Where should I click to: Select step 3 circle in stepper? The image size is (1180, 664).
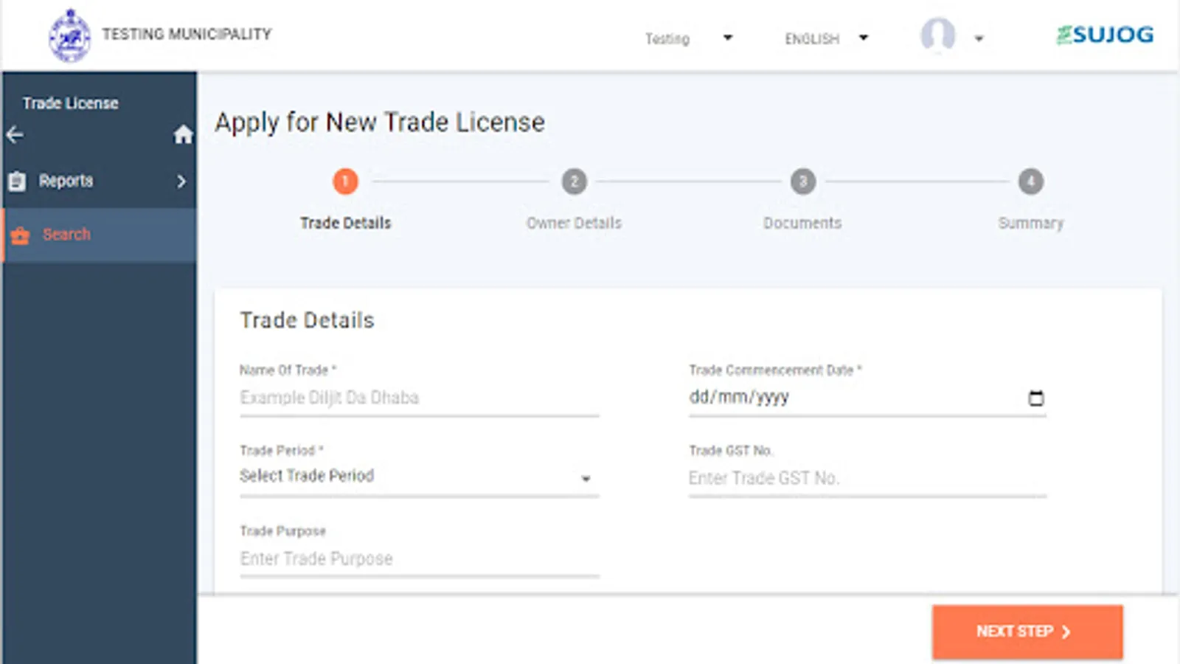[802, 181]
